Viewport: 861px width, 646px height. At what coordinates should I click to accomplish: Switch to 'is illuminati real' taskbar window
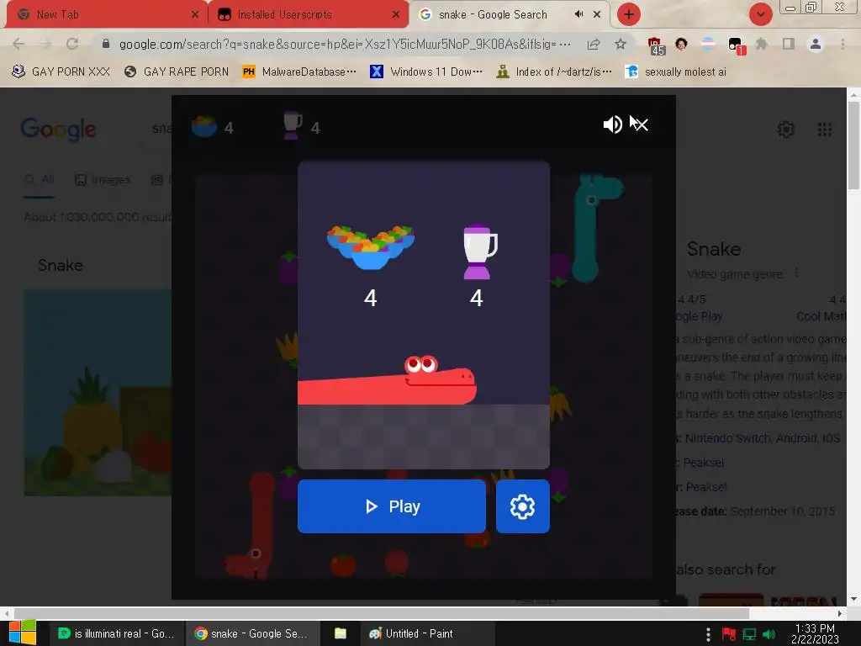coord(116,633)
